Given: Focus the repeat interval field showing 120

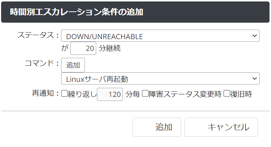Looking at the screenshot, I should click(x=110, y=94).
